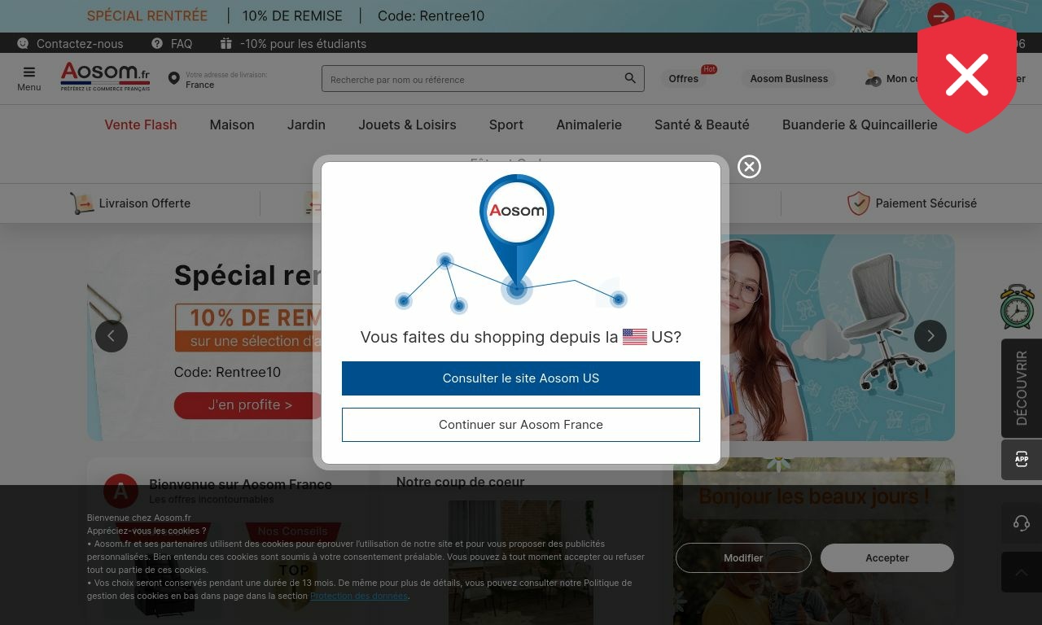Close the location popup with X icon
Screen dimensions: 1042x625
[x=749, y=167]
